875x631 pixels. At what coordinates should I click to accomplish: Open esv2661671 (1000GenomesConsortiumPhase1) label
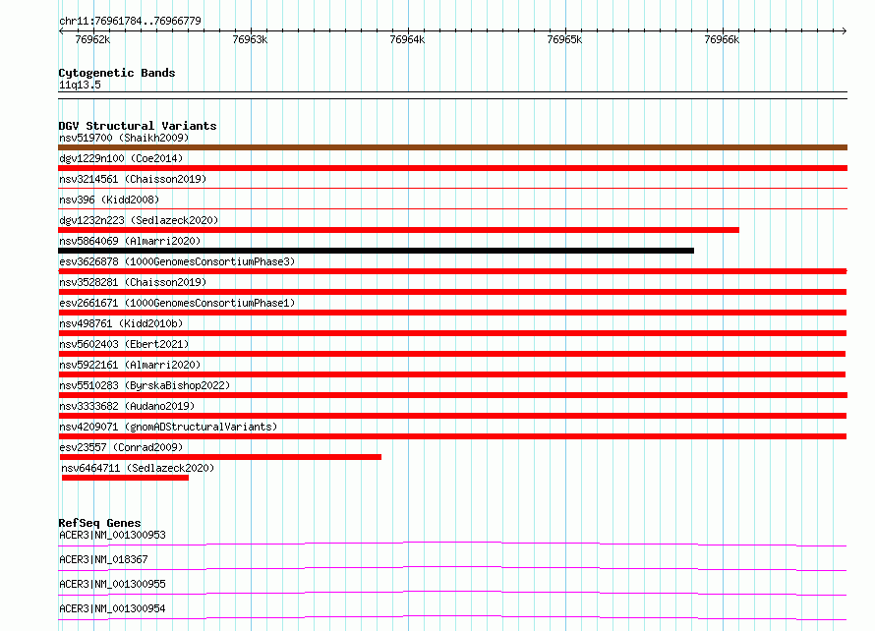pyautogui.click(x=177, y=303)
